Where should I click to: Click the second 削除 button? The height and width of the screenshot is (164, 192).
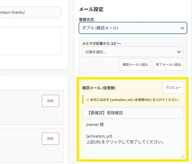50,139
